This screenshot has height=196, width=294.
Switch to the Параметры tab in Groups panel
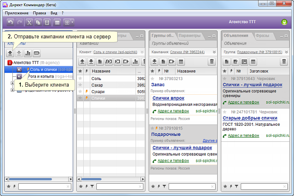(x=189, y=36)
